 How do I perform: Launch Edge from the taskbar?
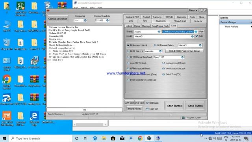(x=95, y=138)
